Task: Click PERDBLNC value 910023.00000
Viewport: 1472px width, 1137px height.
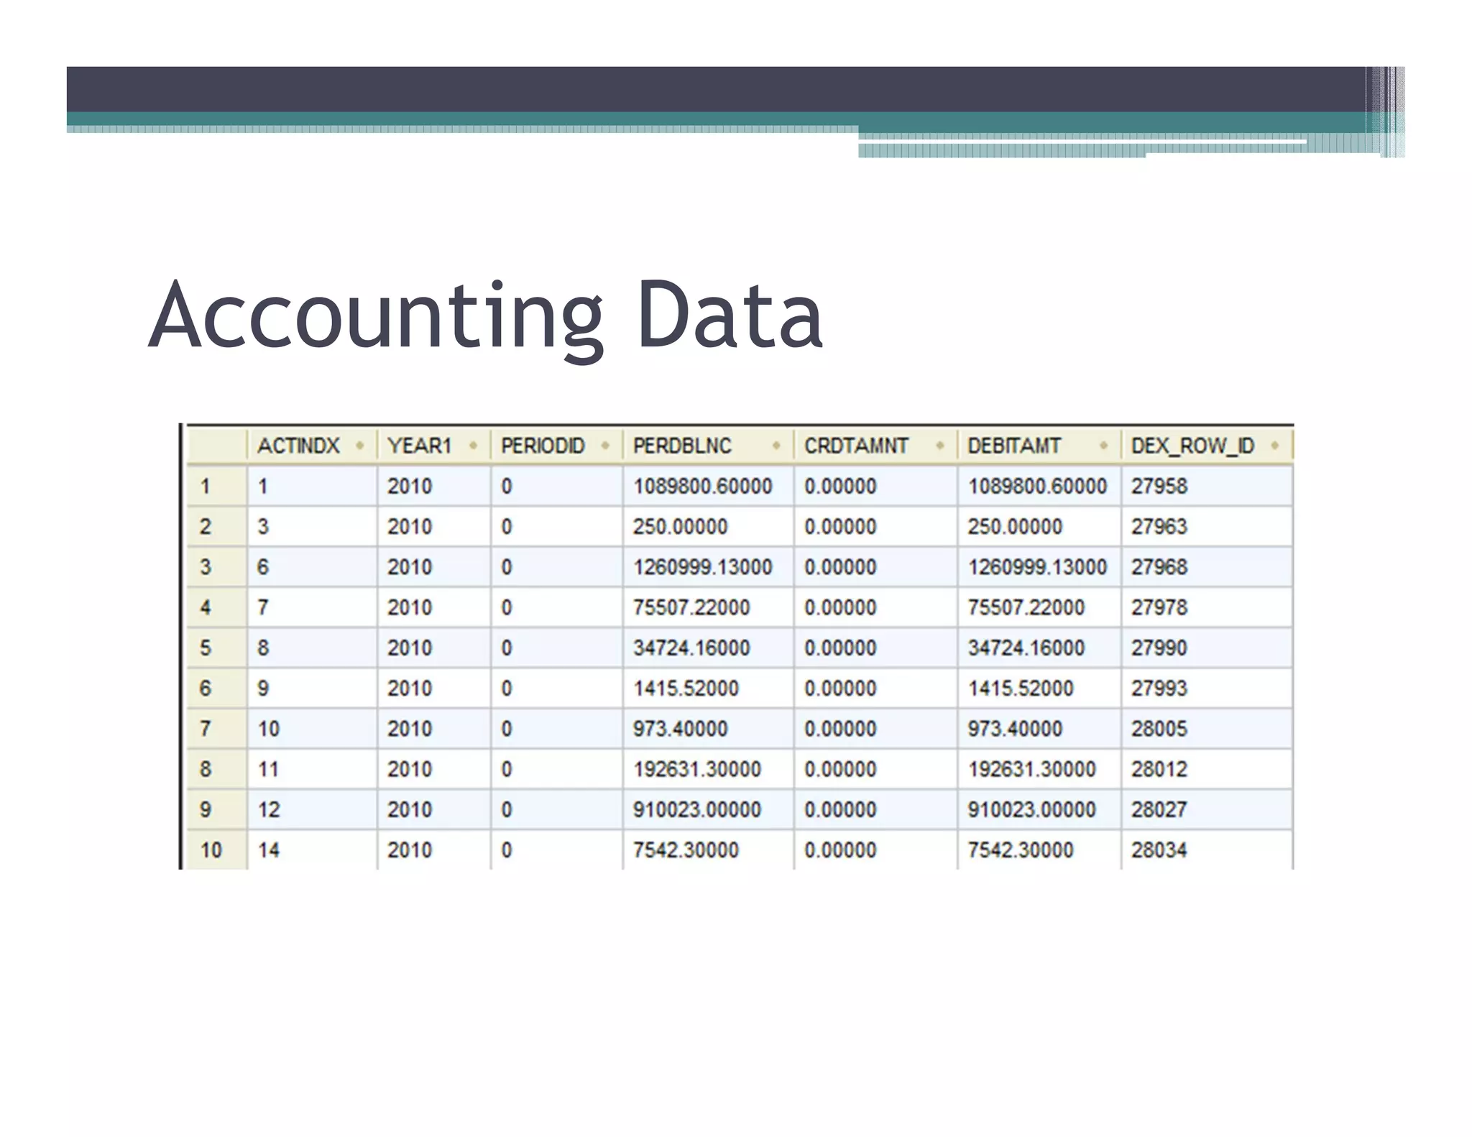Action: click(x=696, y=809)
